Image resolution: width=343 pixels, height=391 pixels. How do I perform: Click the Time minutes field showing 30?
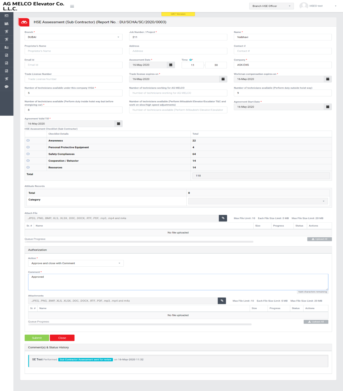pyautogui.click(x=216, y=65)
